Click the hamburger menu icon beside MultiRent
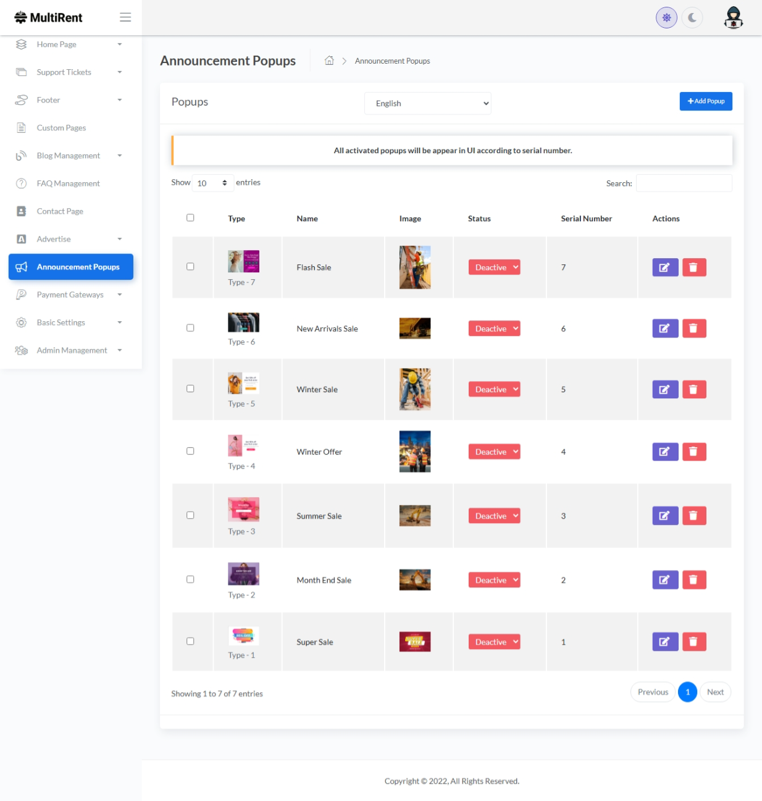Screen dimensions: 762x801 (x=125, y=17)
